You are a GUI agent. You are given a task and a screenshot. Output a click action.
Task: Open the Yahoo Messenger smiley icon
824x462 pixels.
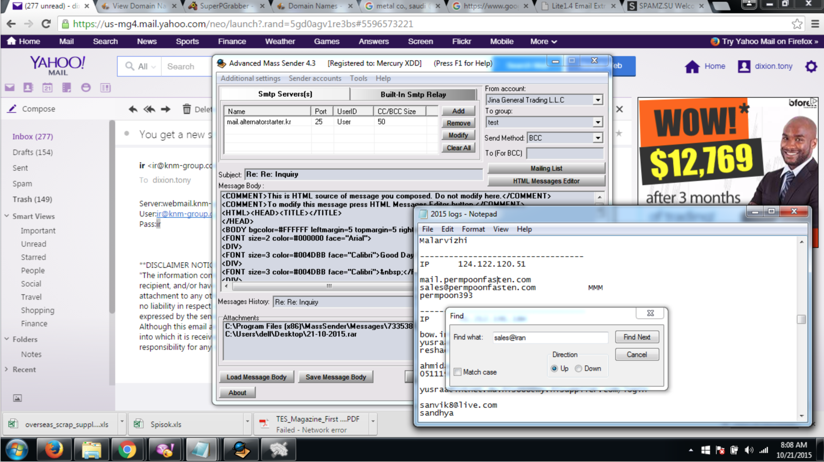click(x=86, y=88)
